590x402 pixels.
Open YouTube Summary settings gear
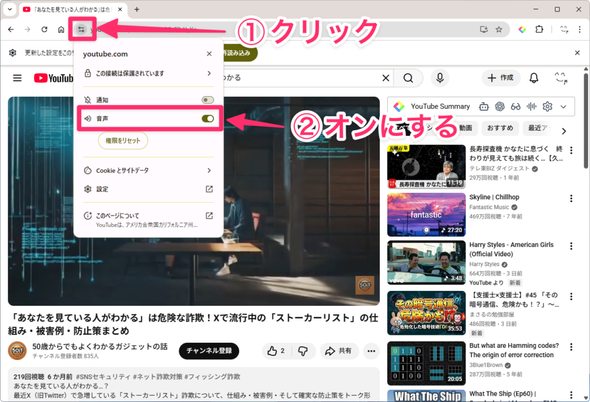pyautogui.click(x=547, y=107)
